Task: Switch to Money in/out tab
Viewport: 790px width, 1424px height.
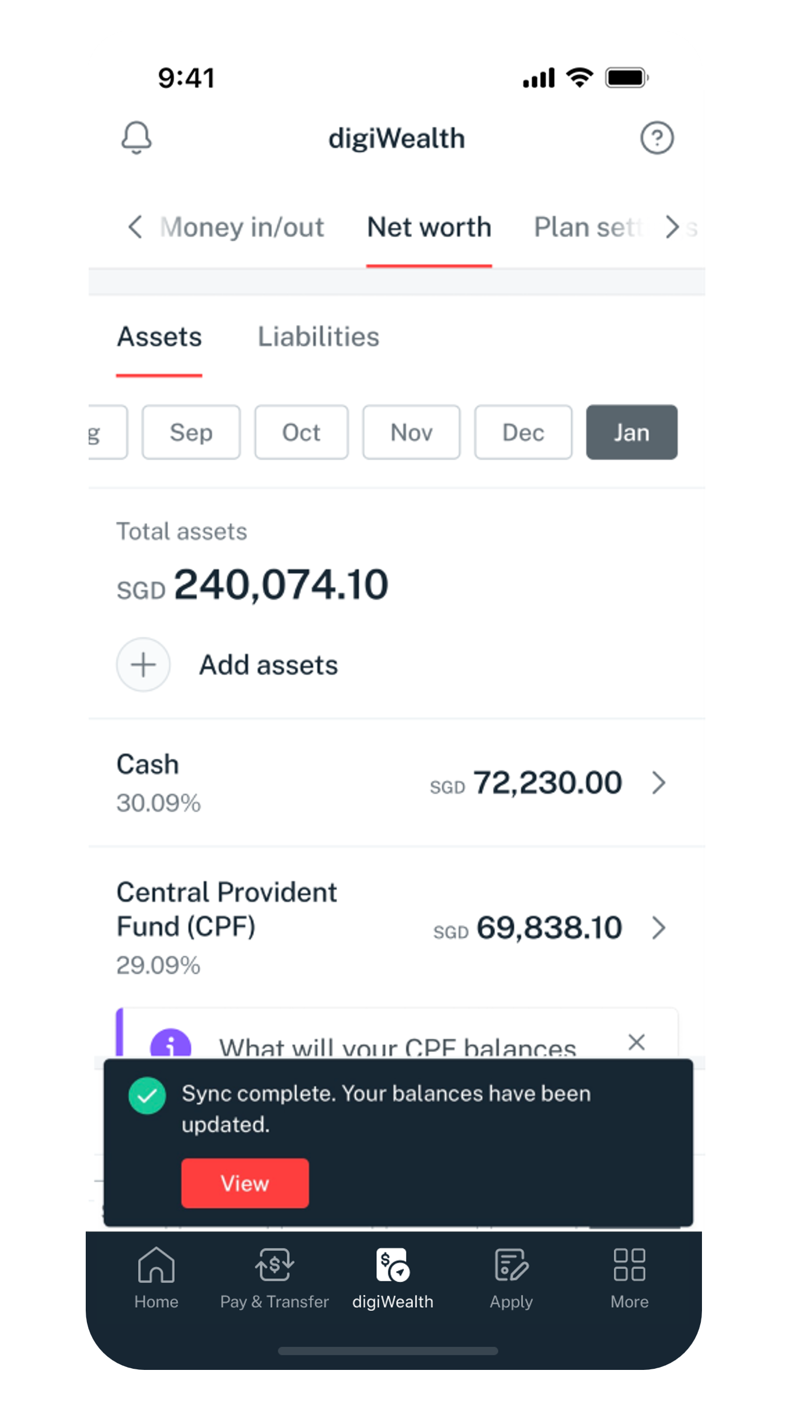Action: pos(242,227)
